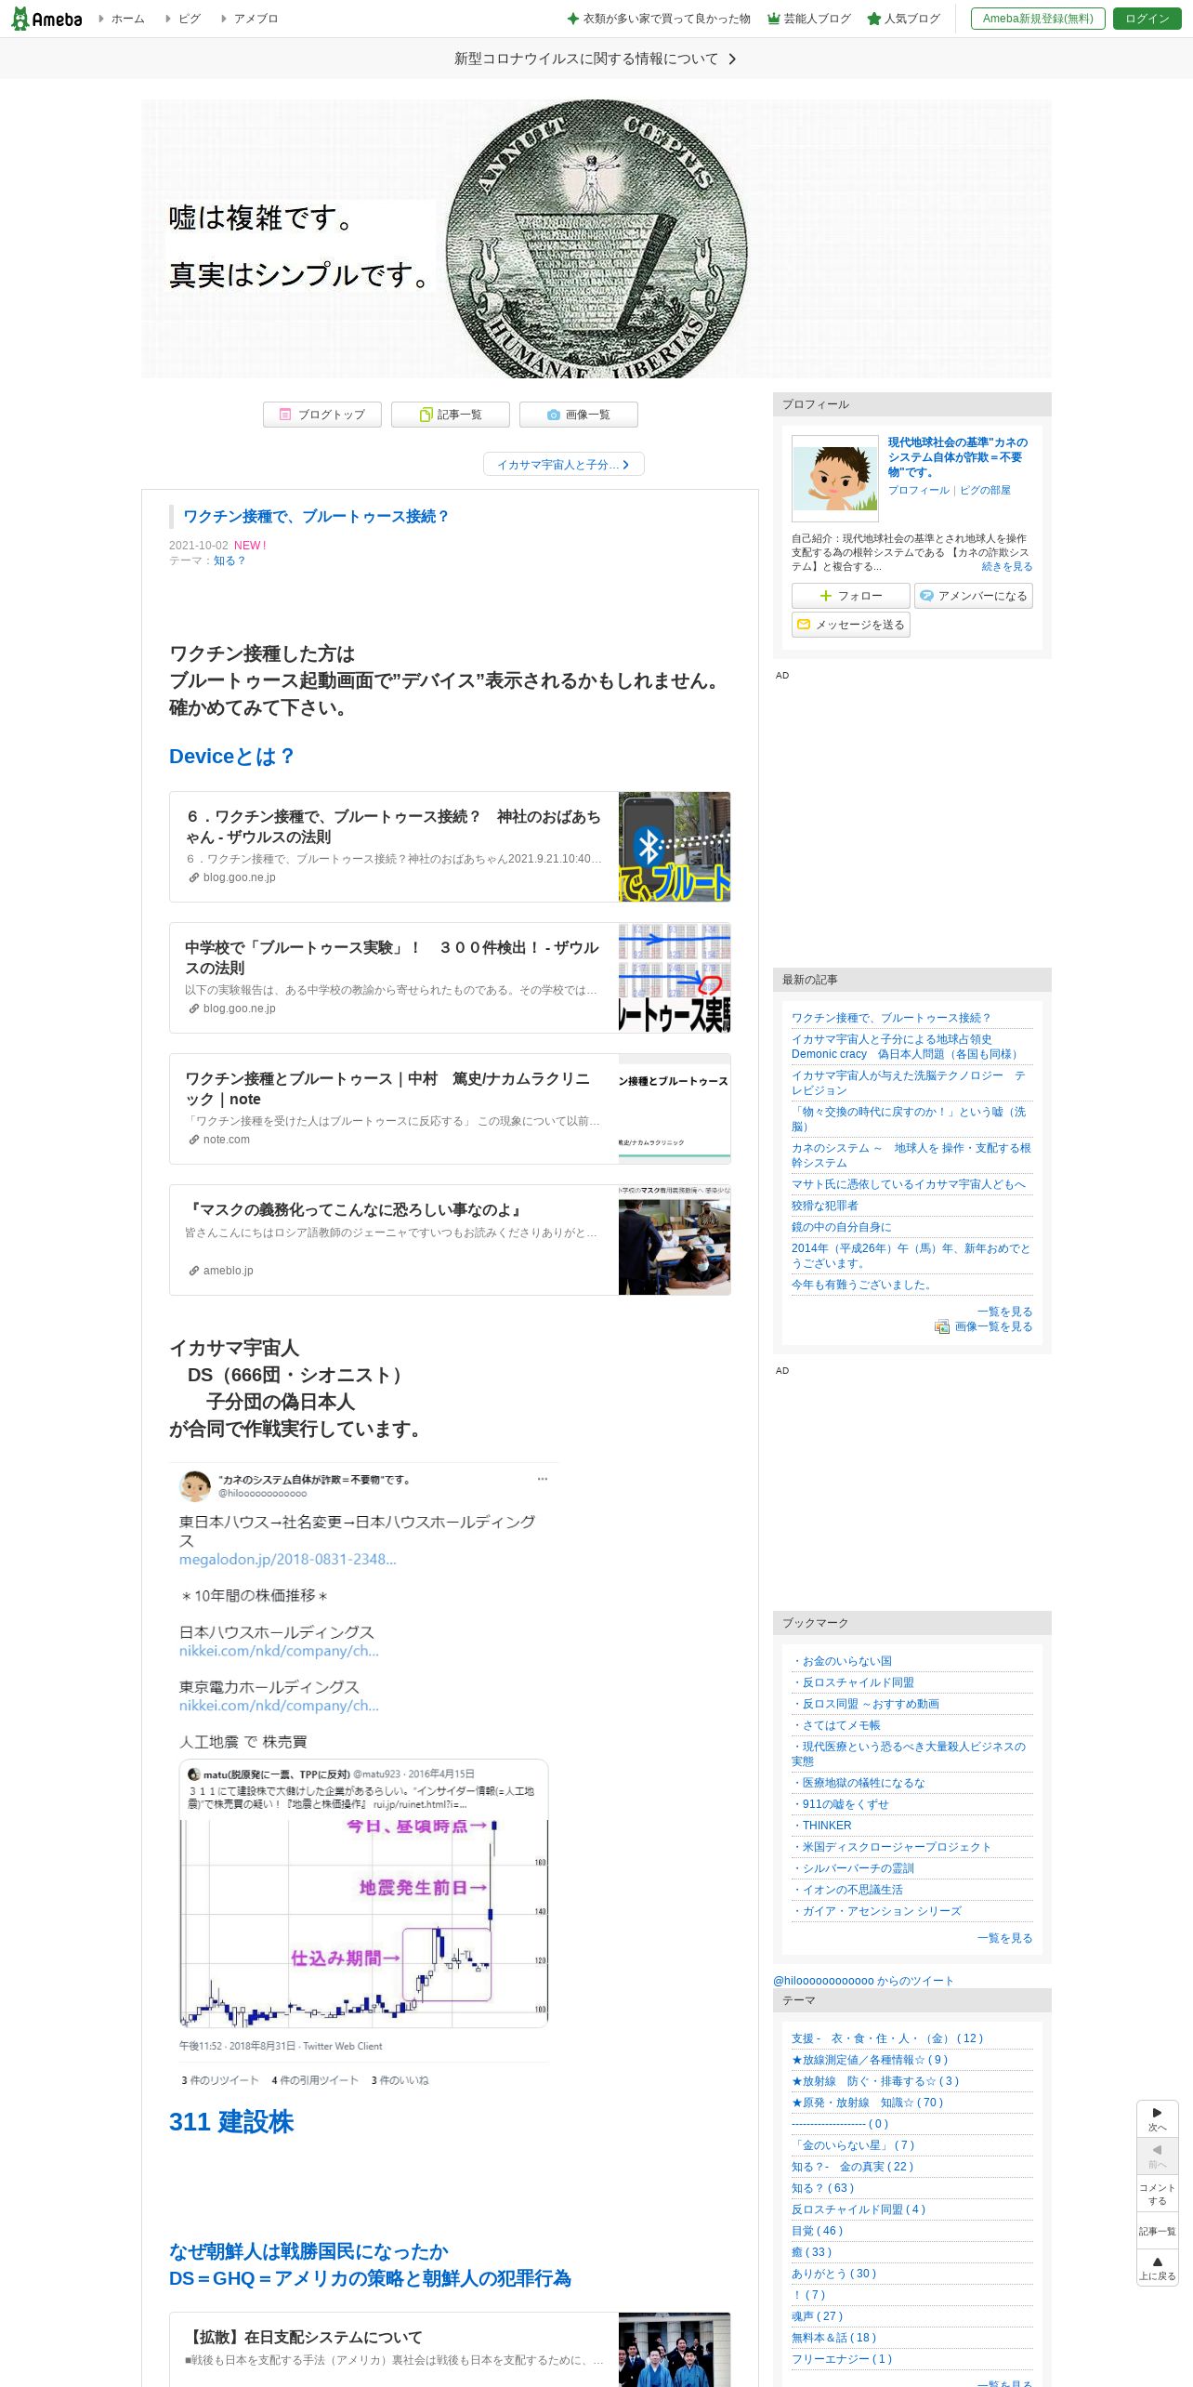Open recent article 鏡の中の自分自身に

842,1227
